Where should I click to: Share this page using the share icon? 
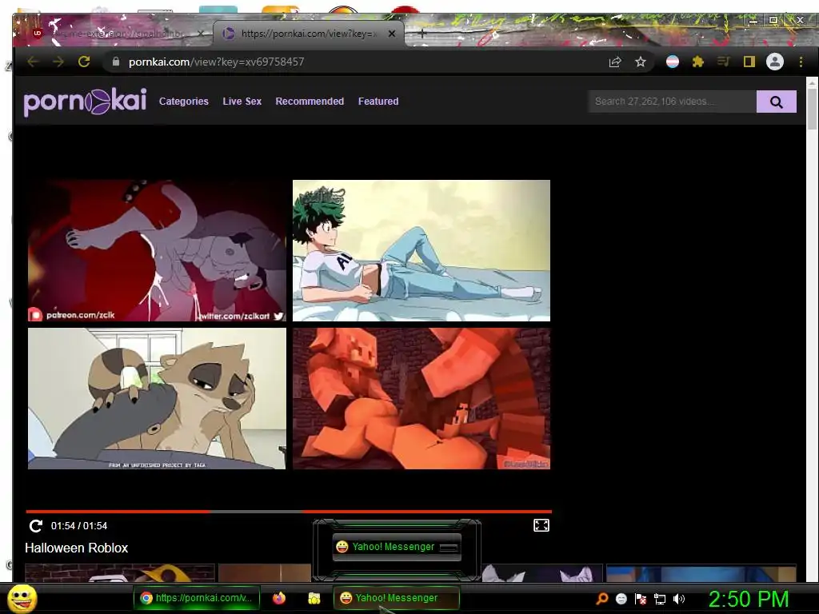click(615, 62)
